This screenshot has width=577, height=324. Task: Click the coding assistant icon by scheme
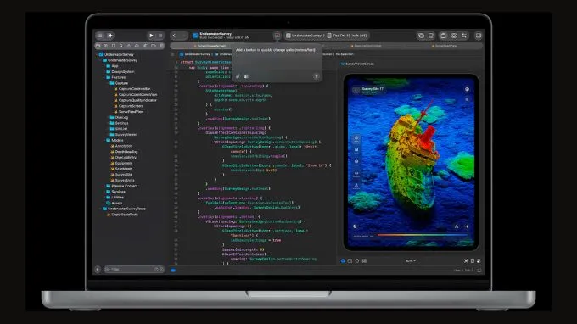pos(277,36)
